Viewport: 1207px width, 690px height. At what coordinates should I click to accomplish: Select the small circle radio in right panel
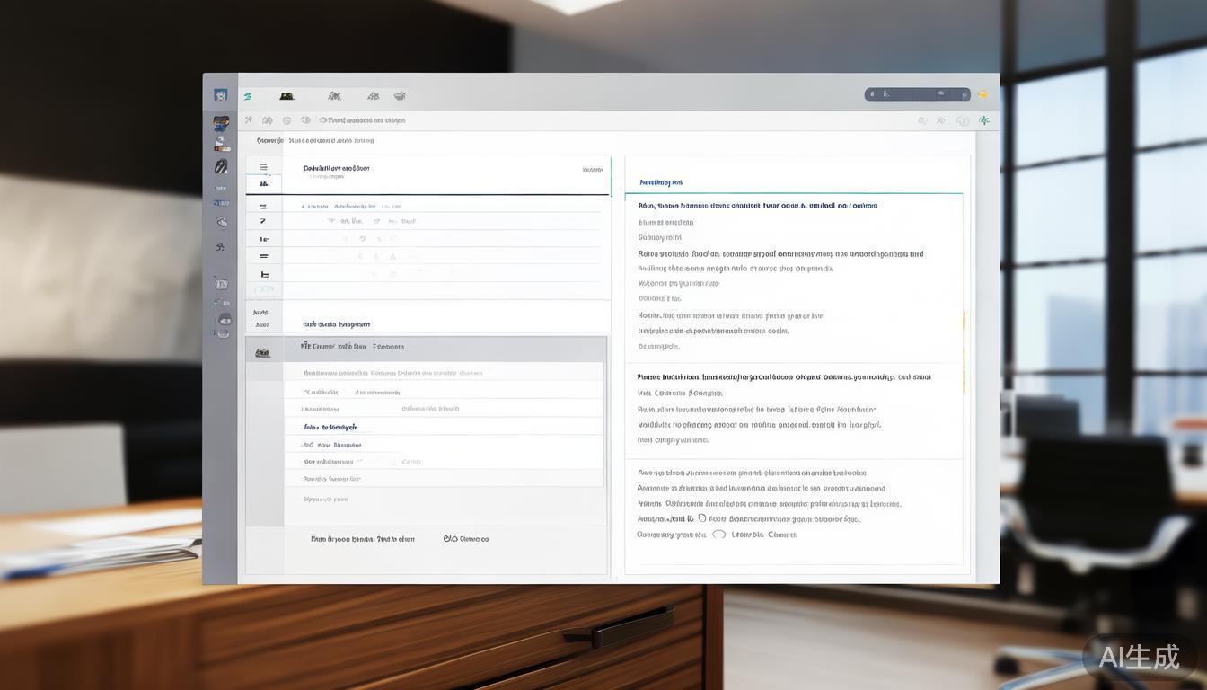[x=701, y=518]
